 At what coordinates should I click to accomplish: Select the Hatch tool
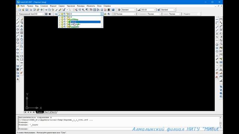click(18, 66)
